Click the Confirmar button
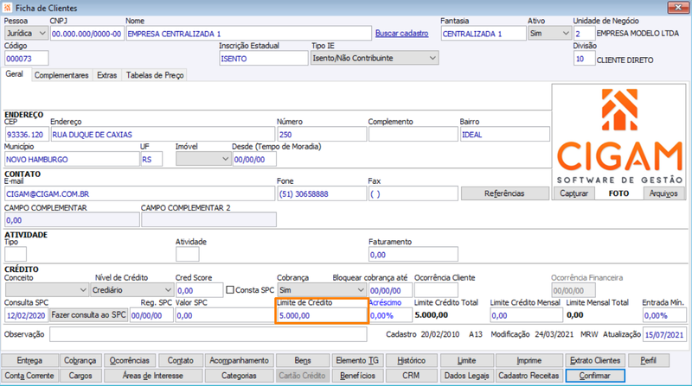This screenshot has width=692, height=386. point(595,376)
